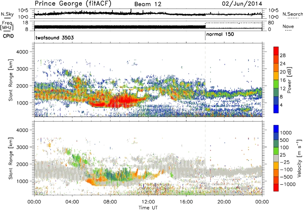Viewport: 303px width, 210px height.
Task: Select the normal 150 text
Action: tap(220, 34)
